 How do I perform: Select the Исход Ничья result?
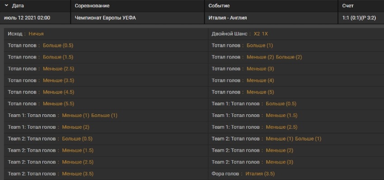(36, 34)
